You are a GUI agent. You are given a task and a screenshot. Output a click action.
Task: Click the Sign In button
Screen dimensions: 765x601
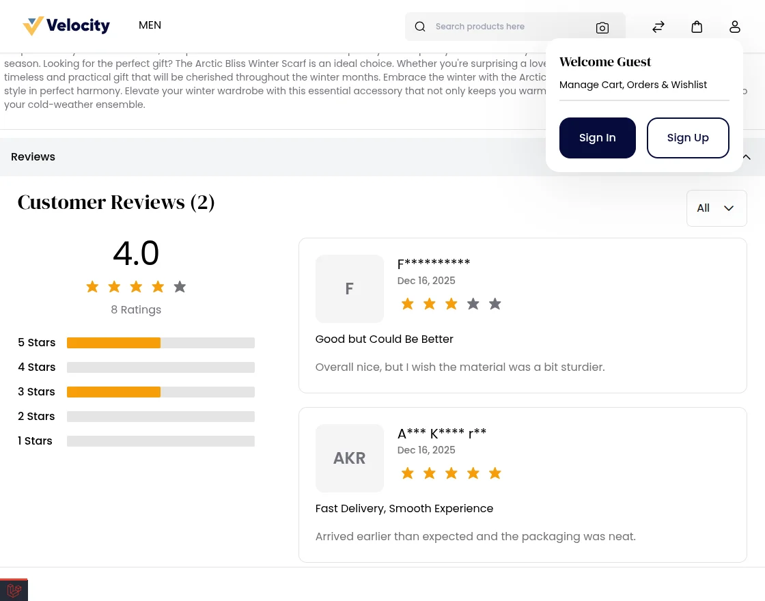click(597, 137)
